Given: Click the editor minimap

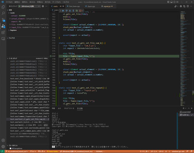Looking at the screenshot, I should pos(185,58).
